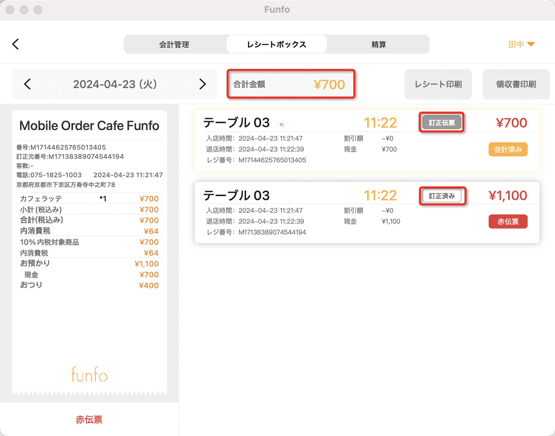Go back using the top-left arrow
This screenshot has width=555, height=436.
tap(15, 44)
